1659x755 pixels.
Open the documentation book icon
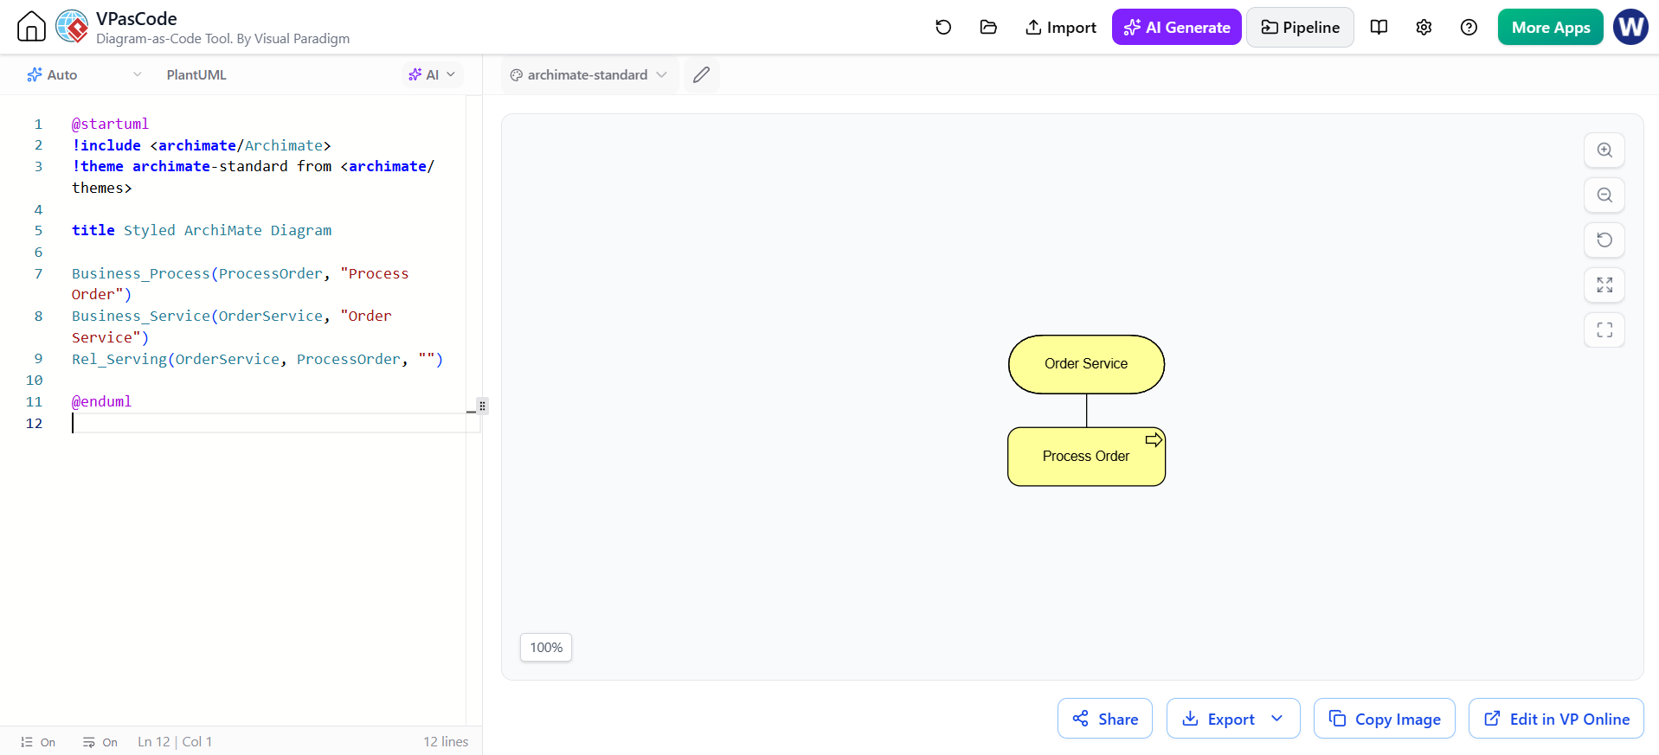coord(1379,27)
